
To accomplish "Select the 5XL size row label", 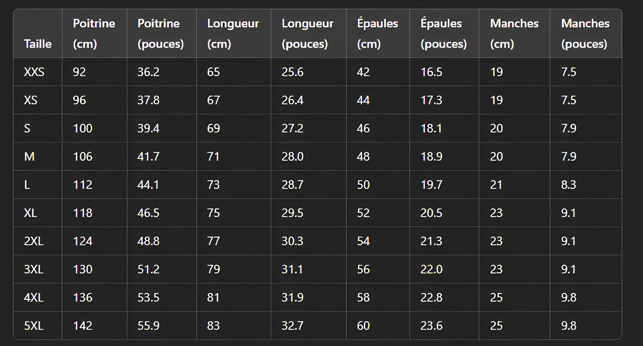I will (x=34, y=326).
